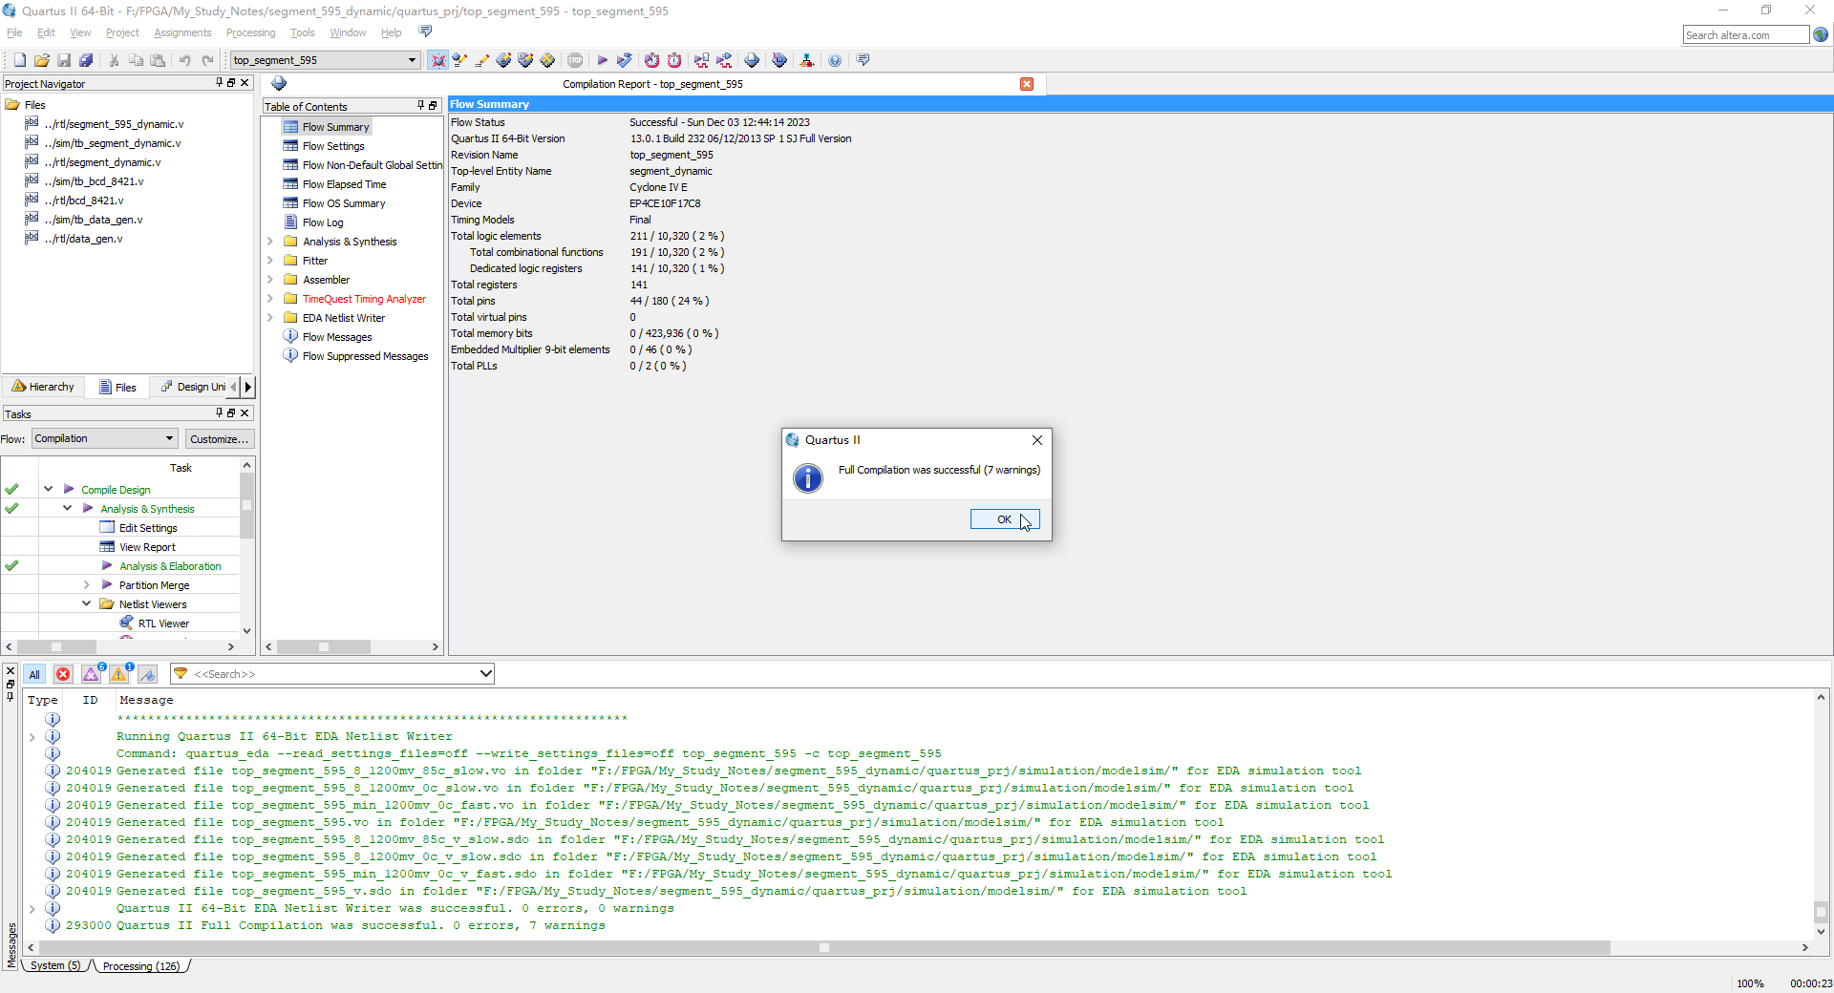1834x993 pixels.
Task: Click the Search altera.com input field
Action: [1745, 35]
